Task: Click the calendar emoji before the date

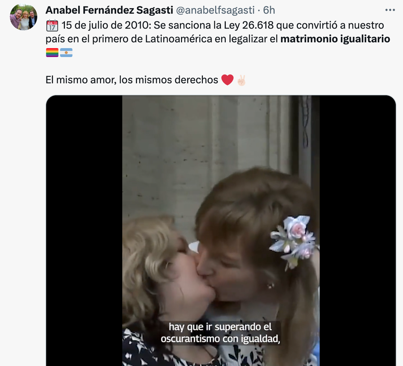Action: (52, 26)
